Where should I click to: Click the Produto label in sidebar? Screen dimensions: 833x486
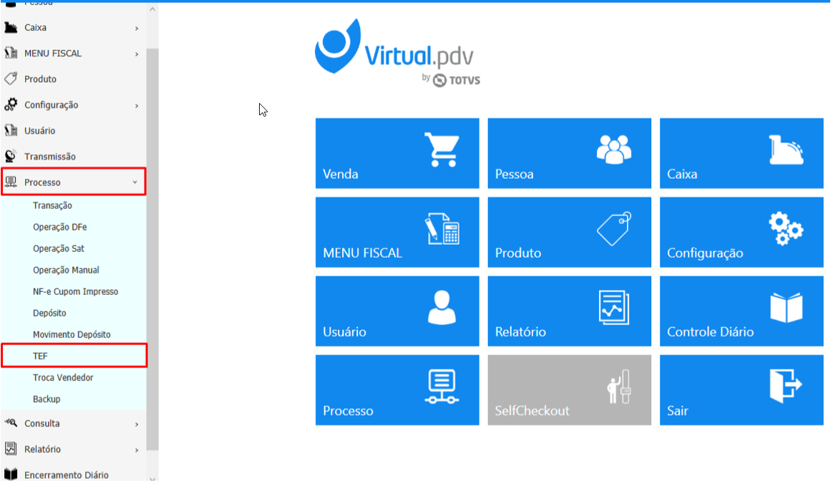[40, 79]
